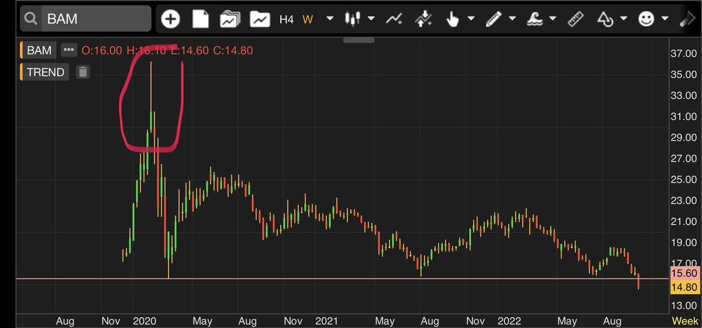Click the C:14.80 close value
Screen dimensions: 702x328
point(233,50)
